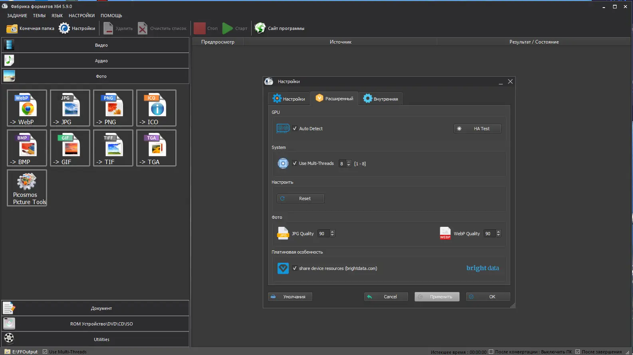Click the Применить button
The height and width of the screenshot is (355, 633).
(x=437, y=297)
